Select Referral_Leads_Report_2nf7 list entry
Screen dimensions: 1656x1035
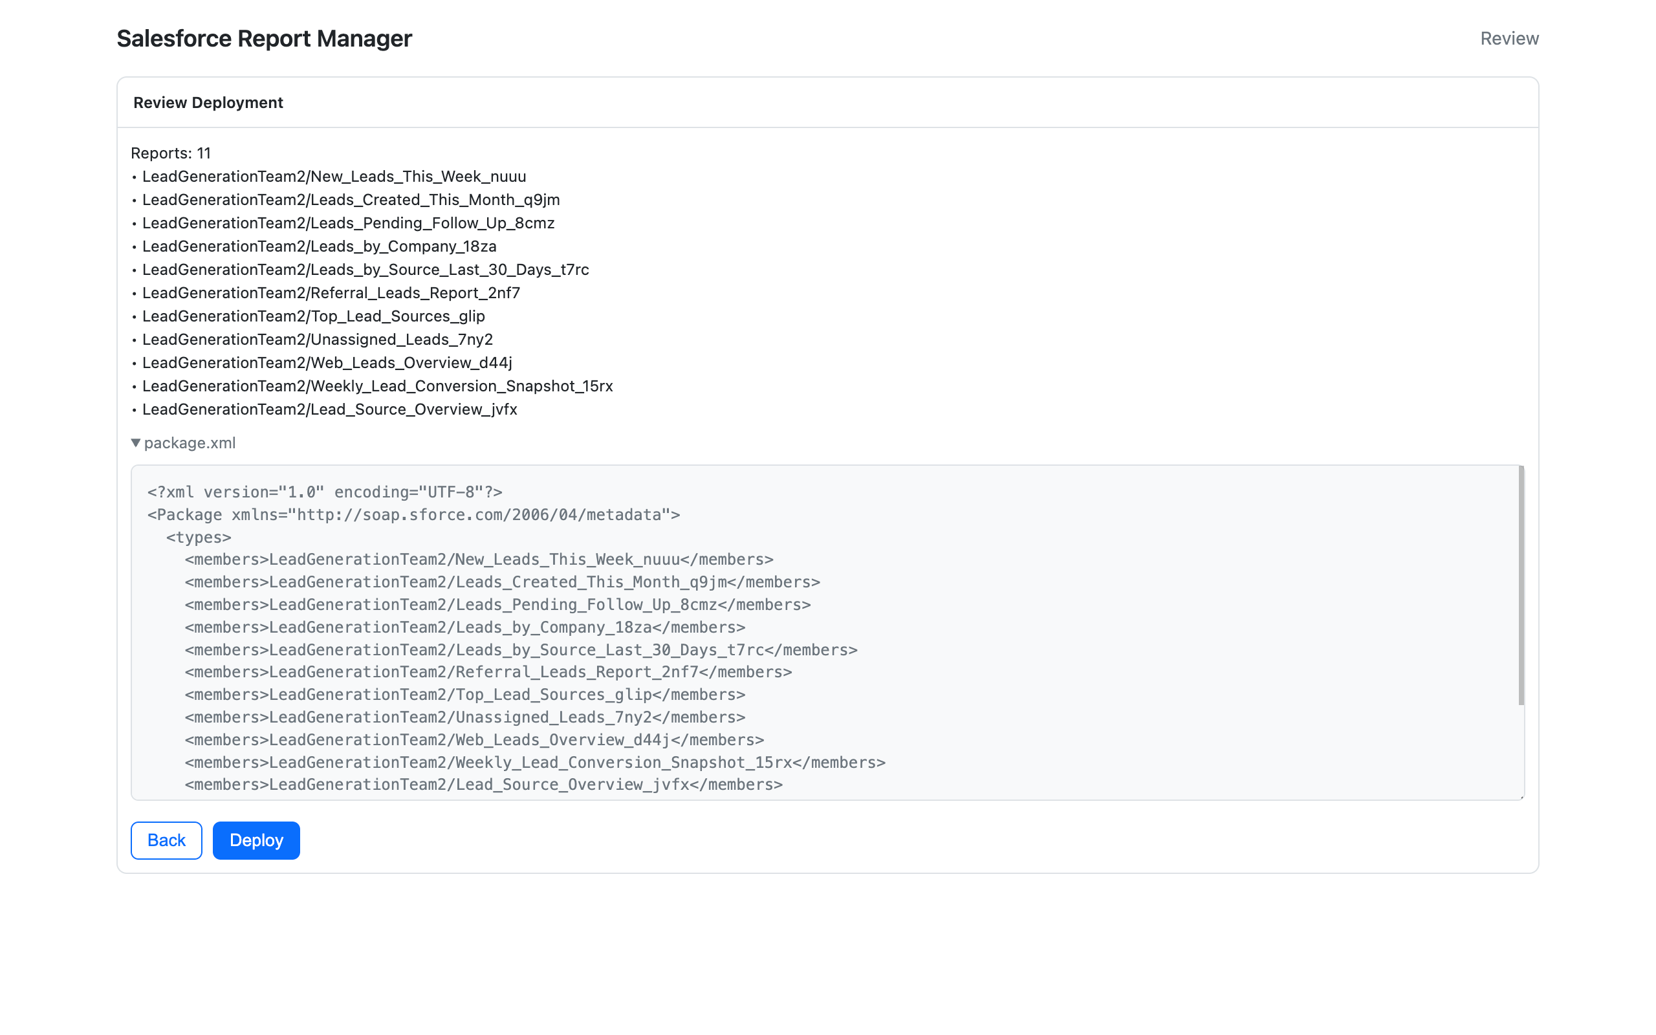click(x=331, y=293)
